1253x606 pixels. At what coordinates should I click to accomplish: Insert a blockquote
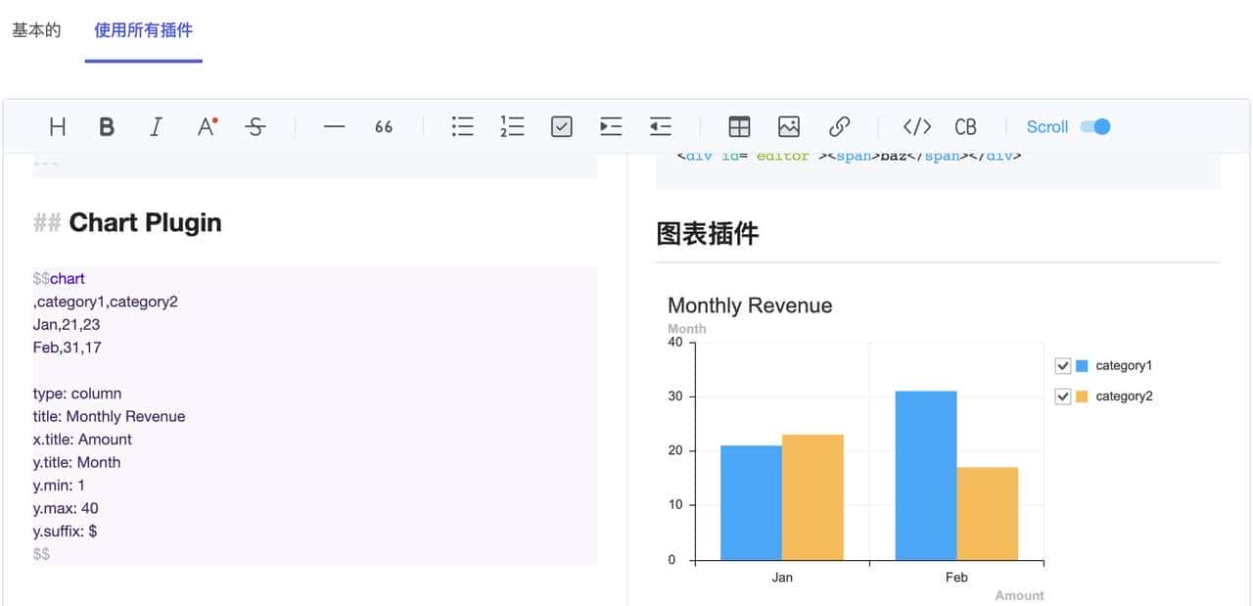(x=384, y=126)
